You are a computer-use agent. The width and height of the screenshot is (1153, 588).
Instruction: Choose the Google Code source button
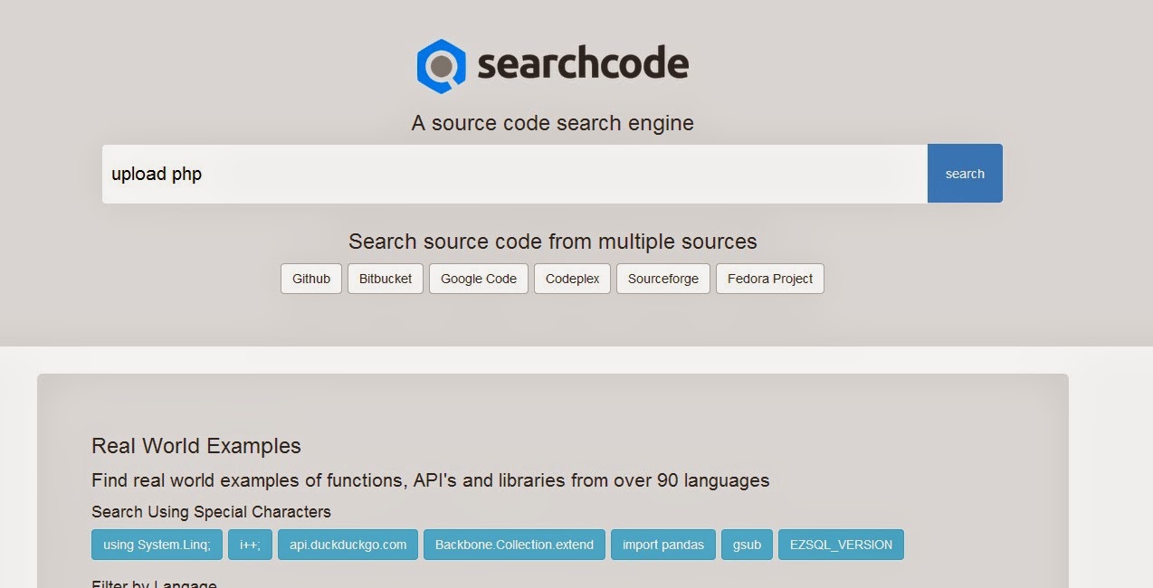(x=479, y=279)
